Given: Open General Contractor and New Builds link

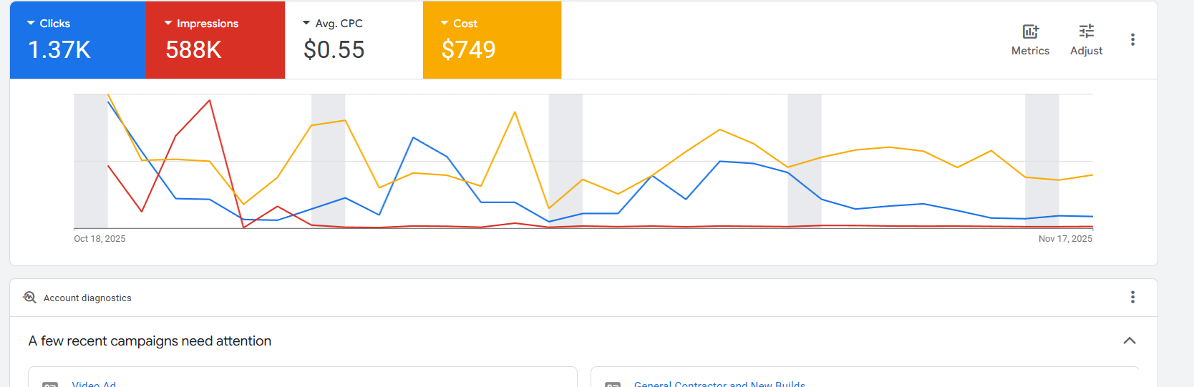Looking at the screenshot, I should coord(719,383).
